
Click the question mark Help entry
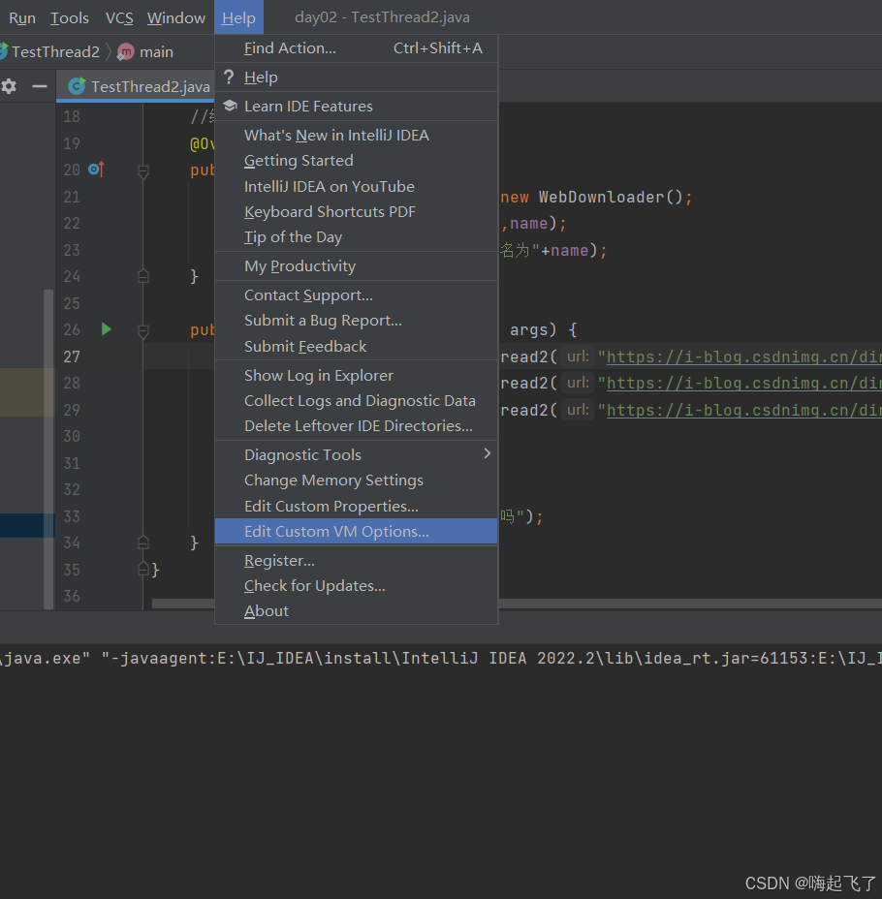point(356,77)
